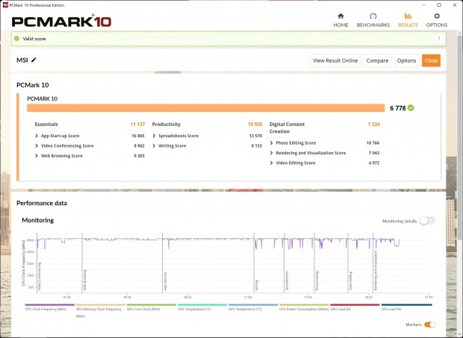Click the Options button beside Compare
Screen dimensions: 463x338
pyautogui.click(x=406, y=60)
